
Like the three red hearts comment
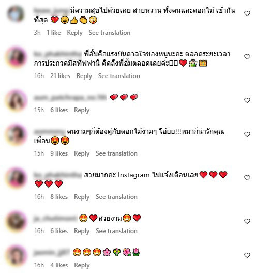[247, 100]
